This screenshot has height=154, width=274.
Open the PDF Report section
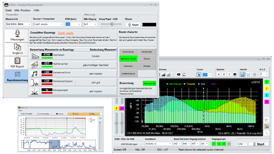(17, 63)
